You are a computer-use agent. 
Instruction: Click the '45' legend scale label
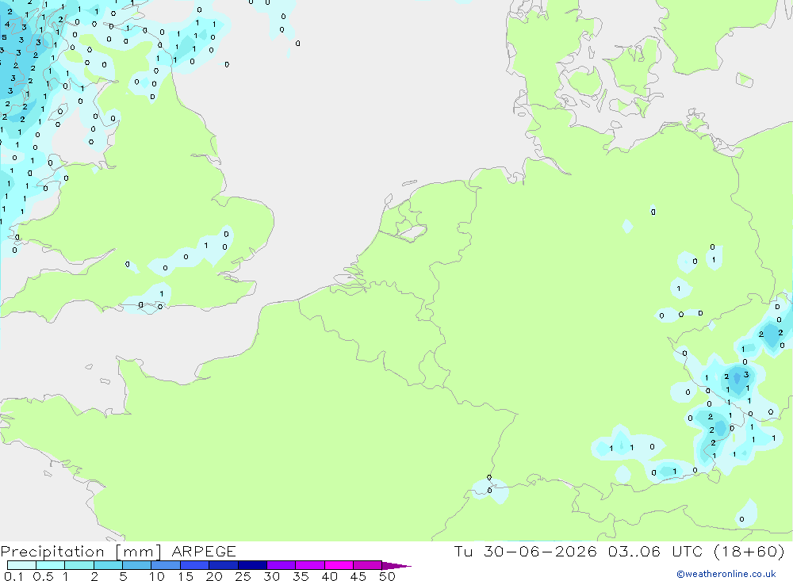(x=358, y=576)
